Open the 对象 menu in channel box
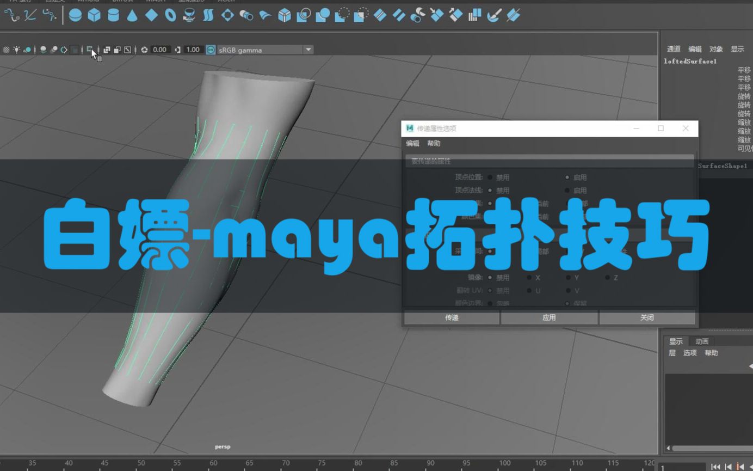Screen dimensions: 753x471 click(x=716, y=49)
